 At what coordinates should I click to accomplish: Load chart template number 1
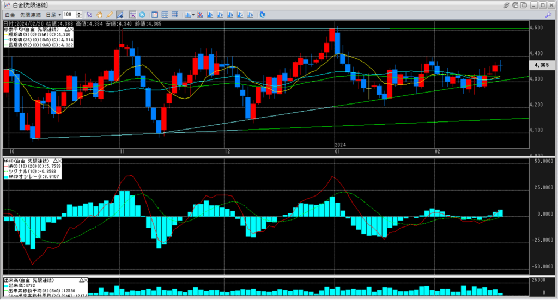[210, 15]
